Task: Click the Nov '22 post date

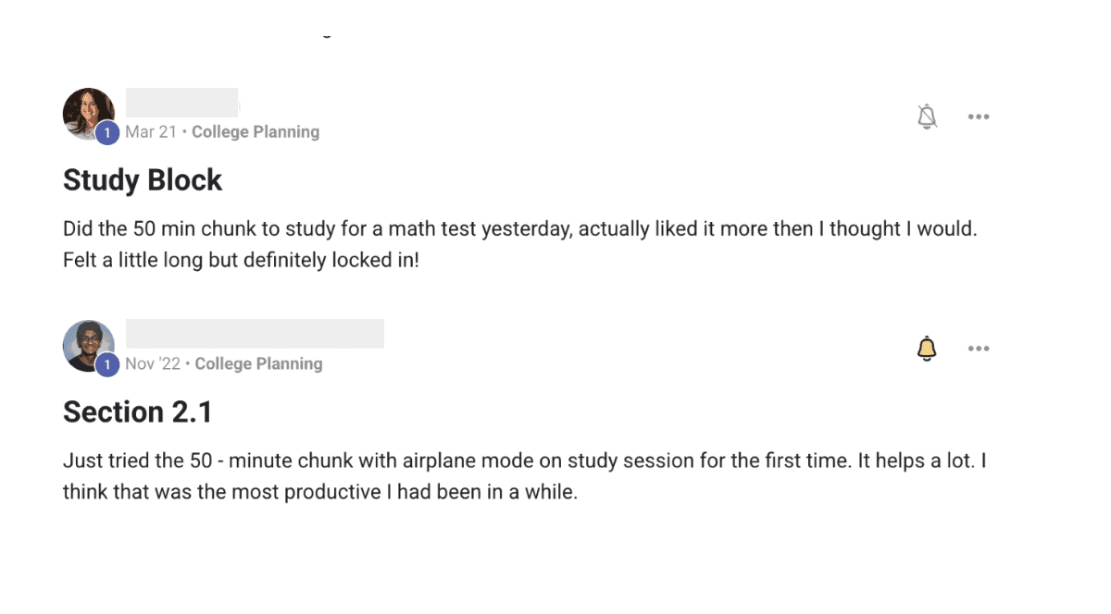Action: click(x=153, y=364)
